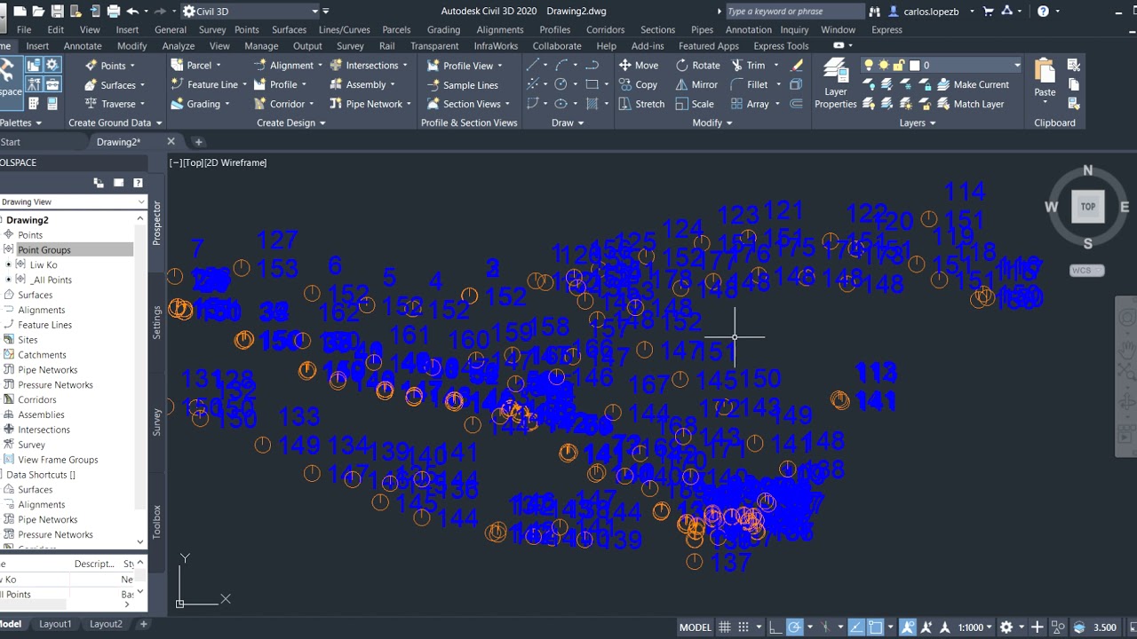Screen dimensions: 1137x639
Task: Choose the Stretch tool
Action: [641, 104]
